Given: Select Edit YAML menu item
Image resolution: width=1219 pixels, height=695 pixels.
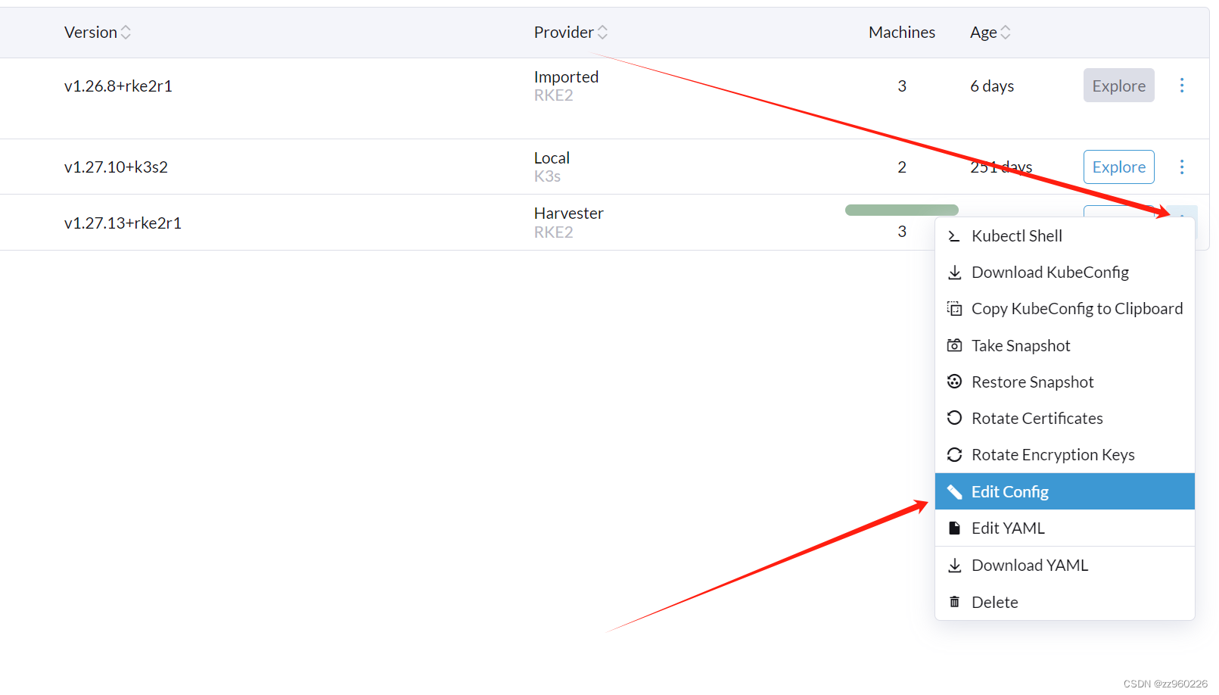Looking at the screenshot, I should pos(1065,528).
